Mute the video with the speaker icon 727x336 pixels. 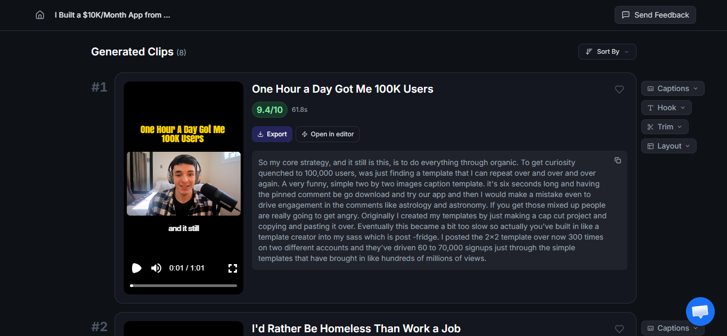[x=156, y=268]
